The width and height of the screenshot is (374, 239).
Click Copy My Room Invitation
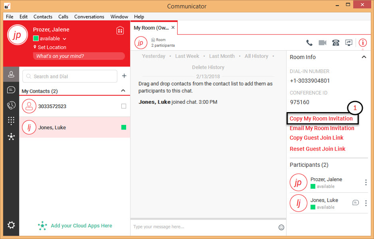[321, 118]
